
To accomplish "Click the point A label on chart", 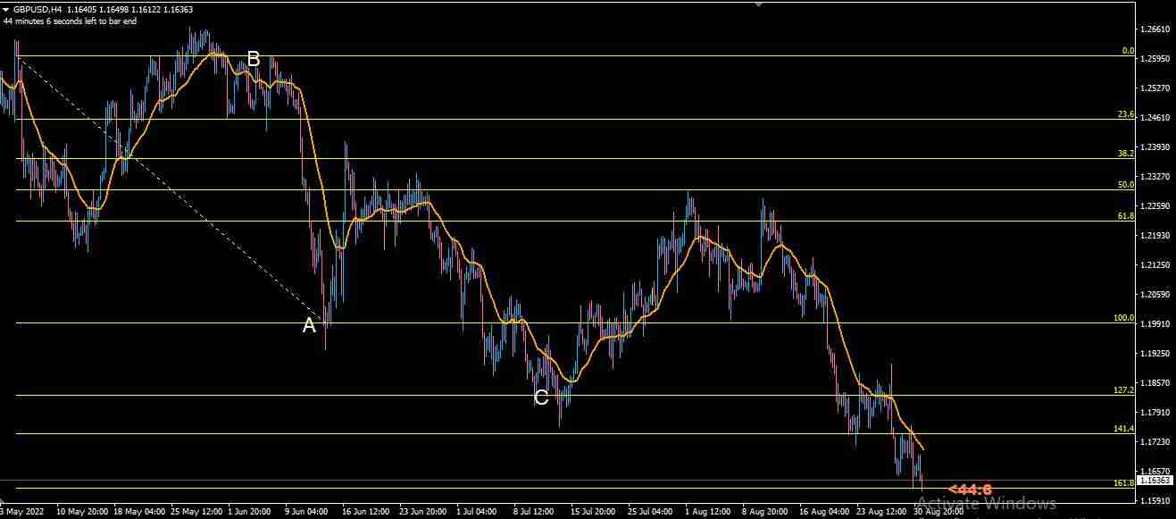I will 308,325.
